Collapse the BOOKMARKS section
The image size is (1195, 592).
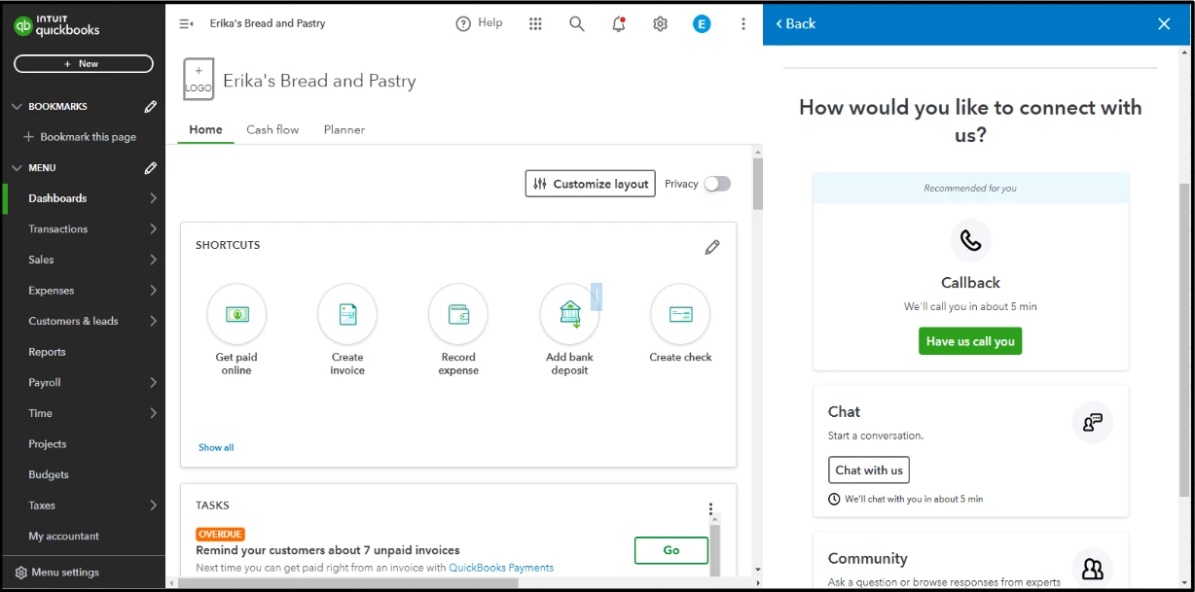tap(16, 107)
